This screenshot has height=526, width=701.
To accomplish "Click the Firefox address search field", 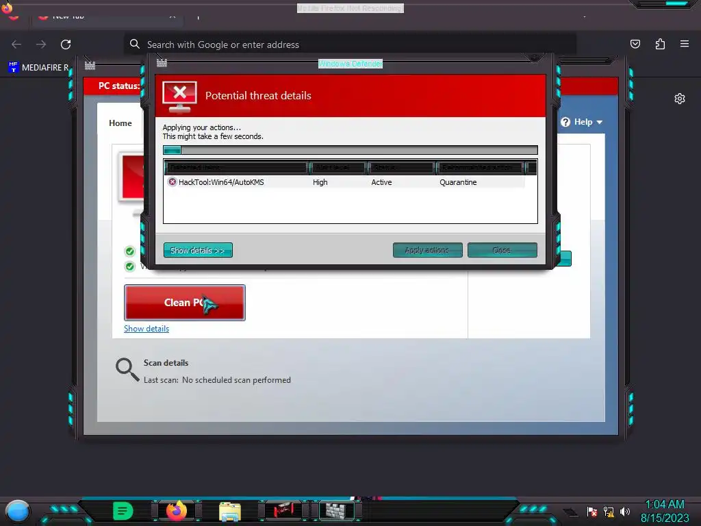I will [350, 45].
